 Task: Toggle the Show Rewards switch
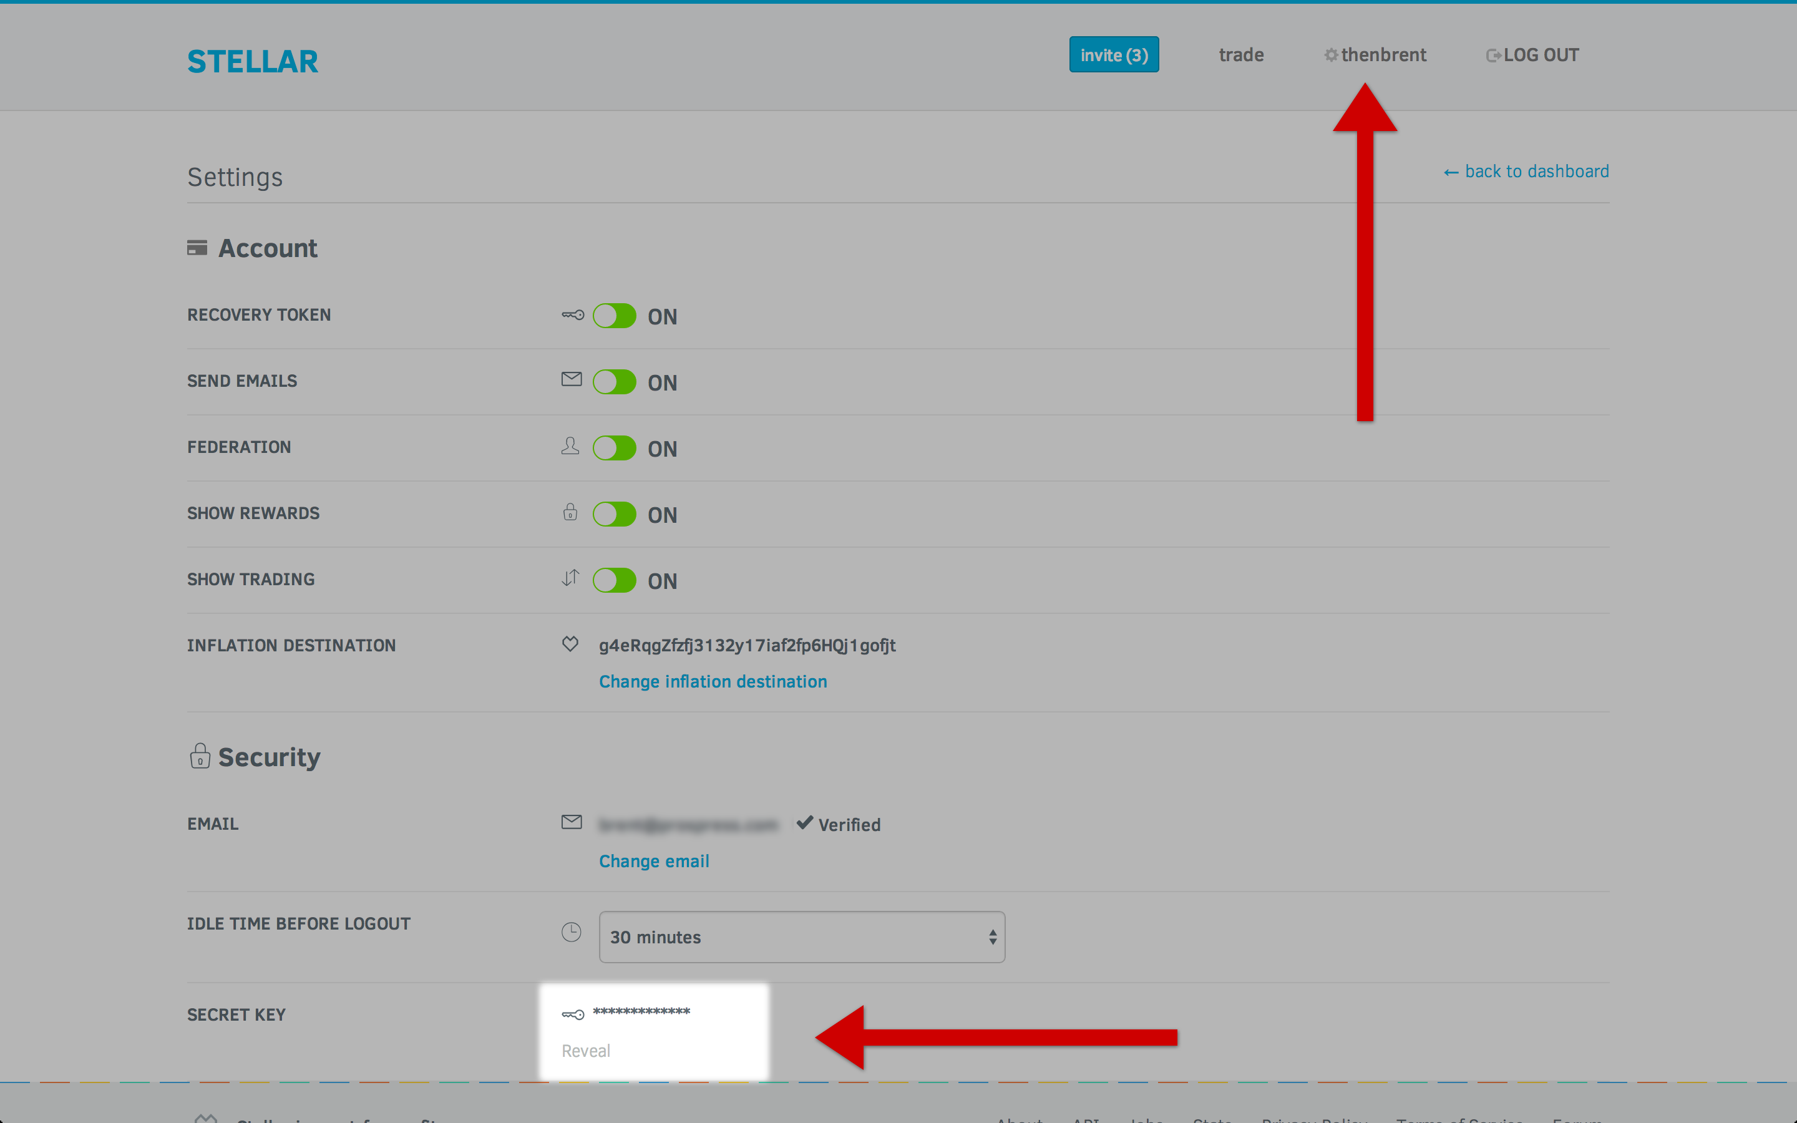pyautogui.click(x=614, y=515)
